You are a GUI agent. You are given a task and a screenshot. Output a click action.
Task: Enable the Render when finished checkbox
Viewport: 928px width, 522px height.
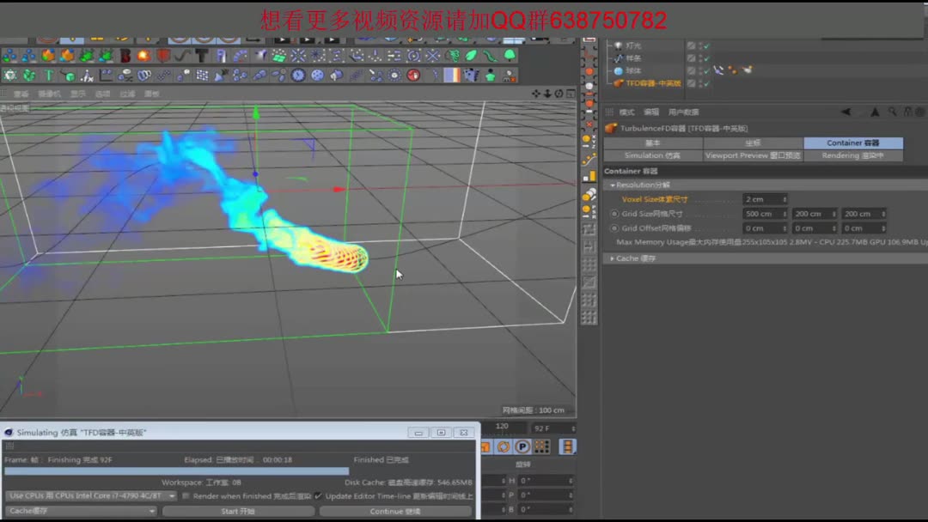click(186, 495)
